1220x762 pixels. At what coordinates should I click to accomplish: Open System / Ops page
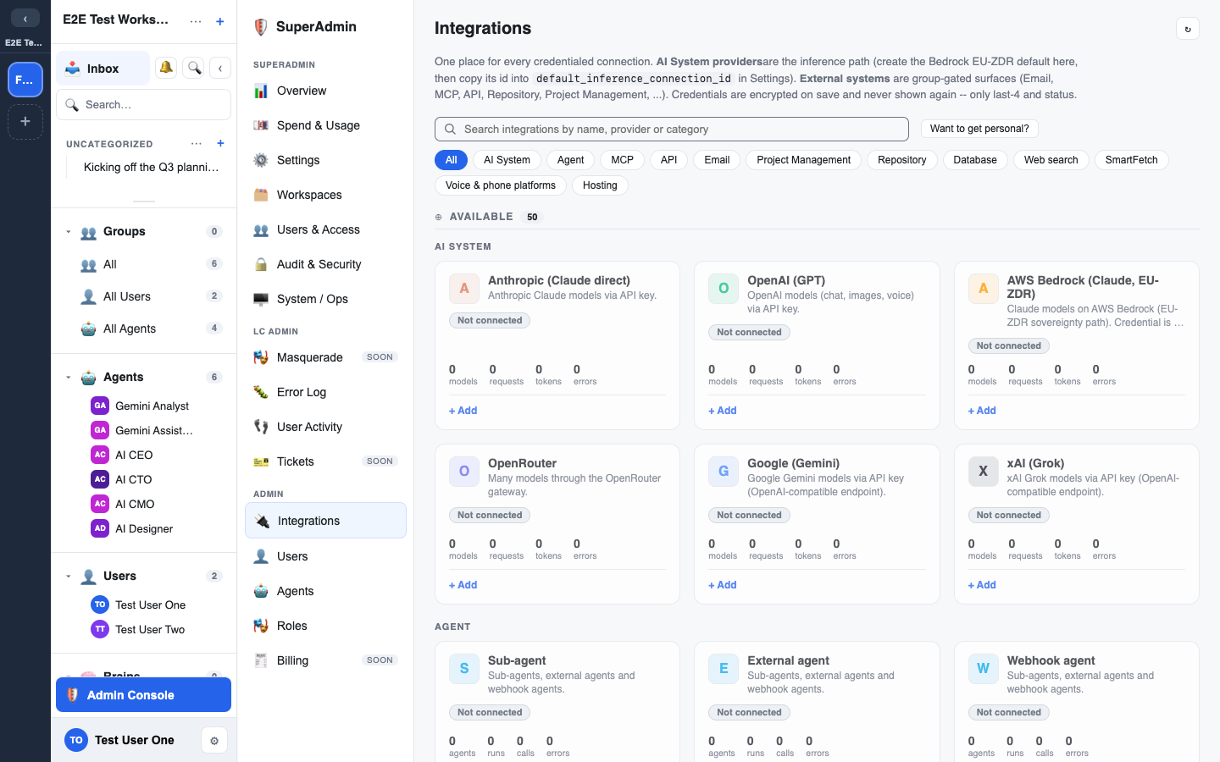pos(325,299)
